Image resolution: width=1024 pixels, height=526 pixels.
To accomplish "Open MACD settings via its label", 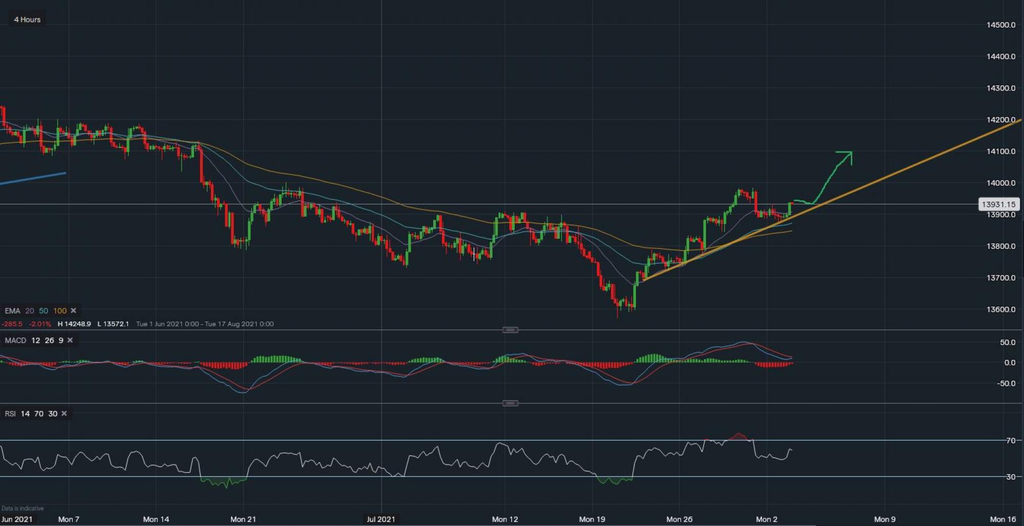I will [15, 340].
